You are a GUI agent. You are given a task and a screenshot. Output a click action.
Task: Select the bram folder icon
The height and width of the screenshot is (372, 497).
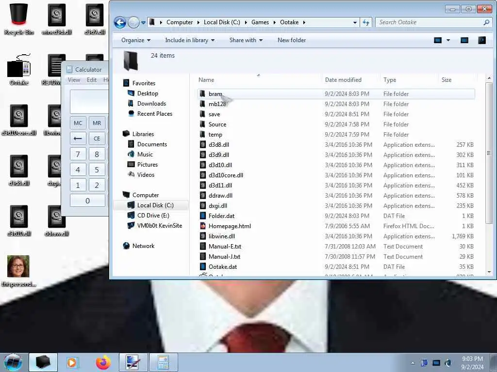[x=202, y=93]
